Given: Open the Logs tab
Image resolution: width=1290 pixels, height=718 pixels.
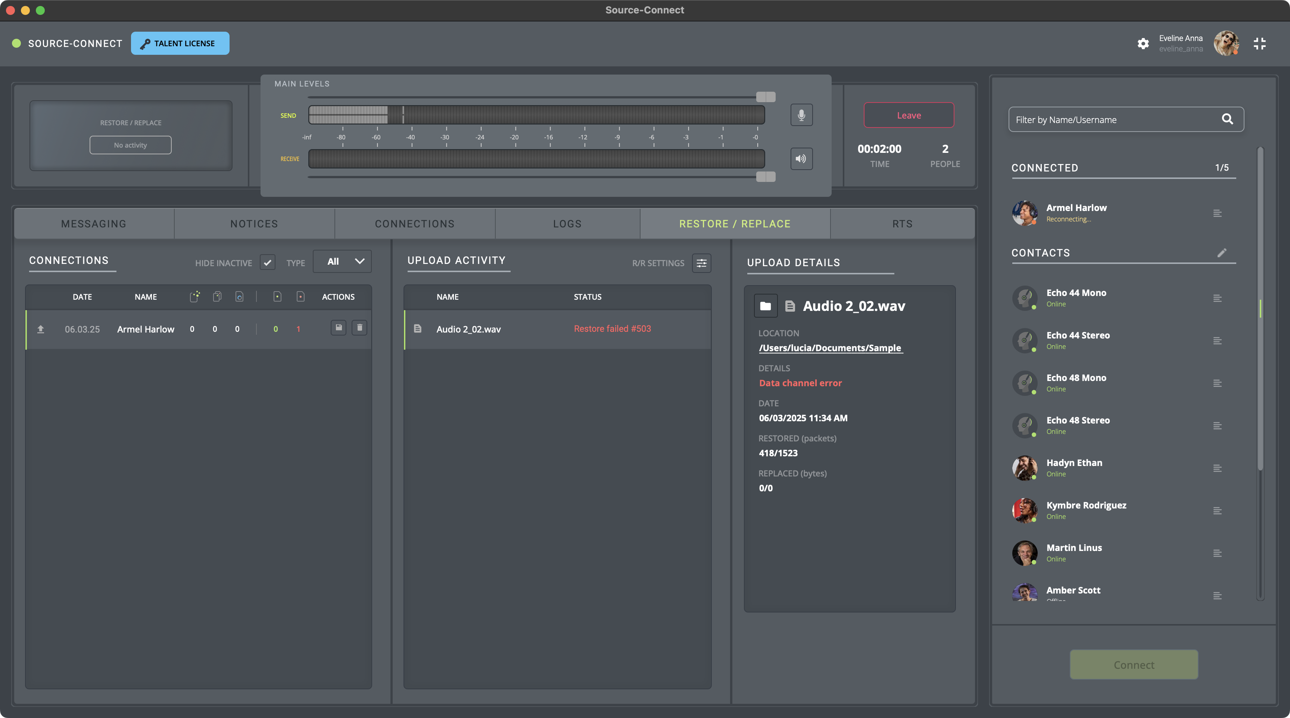Looking at the screenshot, I should (567, 224).
